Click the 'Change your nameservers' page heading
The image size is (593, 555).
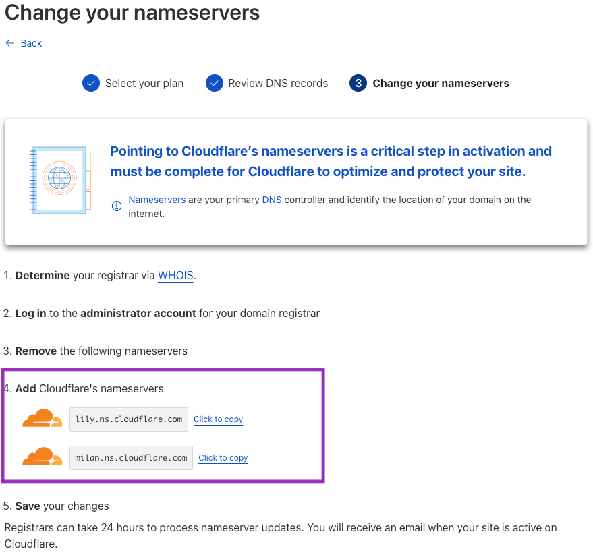tap(132, 12)
